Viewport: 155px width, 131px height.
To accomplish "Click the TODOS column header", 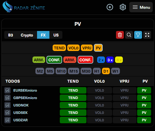I will pos(13,81).
